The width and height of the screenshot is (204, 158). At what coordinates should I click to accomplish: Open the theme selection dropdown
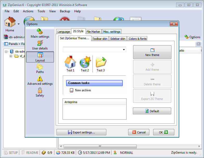coord(123,50)
